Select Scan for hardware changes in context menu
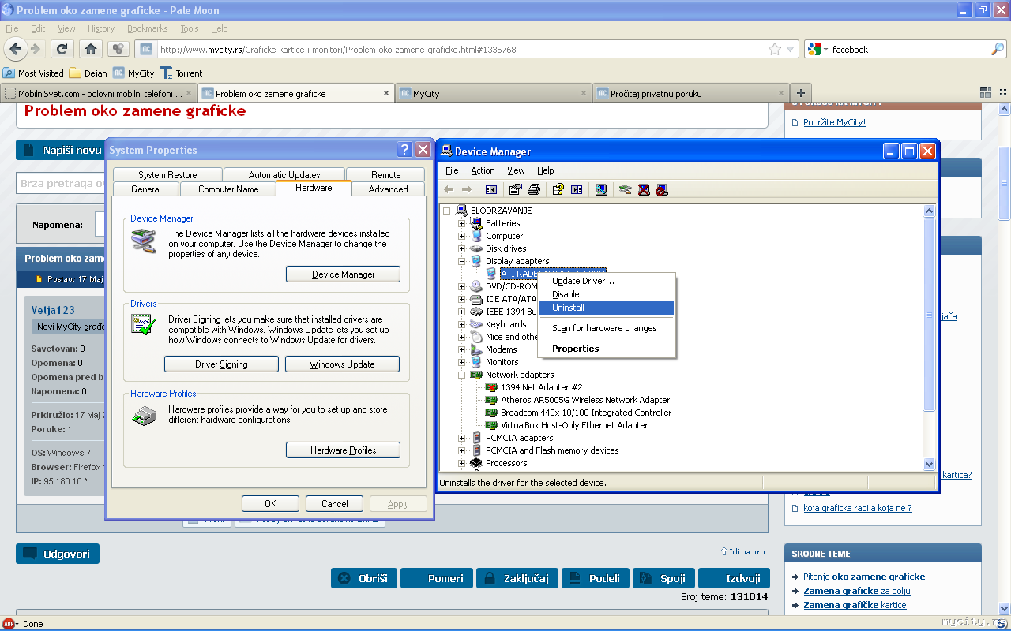Viewport: 1011px width, 631px height. tap(607, 328)
